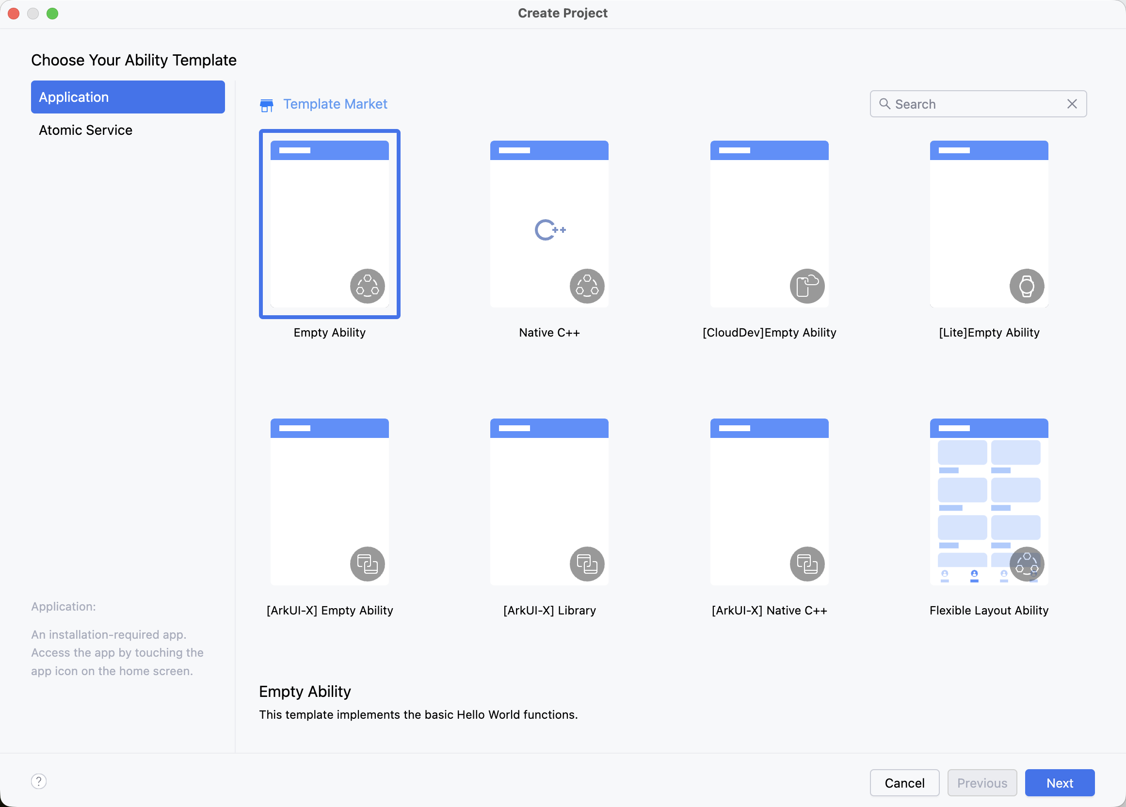This screenshot has width=1126, height=807.
Task: Click the Cancel button
Action: pyautogui.click(x=904, y=783)
